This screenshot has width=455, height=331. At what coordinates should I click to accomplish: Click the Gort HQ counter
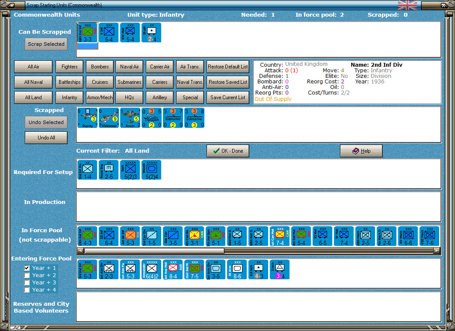click(x=130, y=170)
